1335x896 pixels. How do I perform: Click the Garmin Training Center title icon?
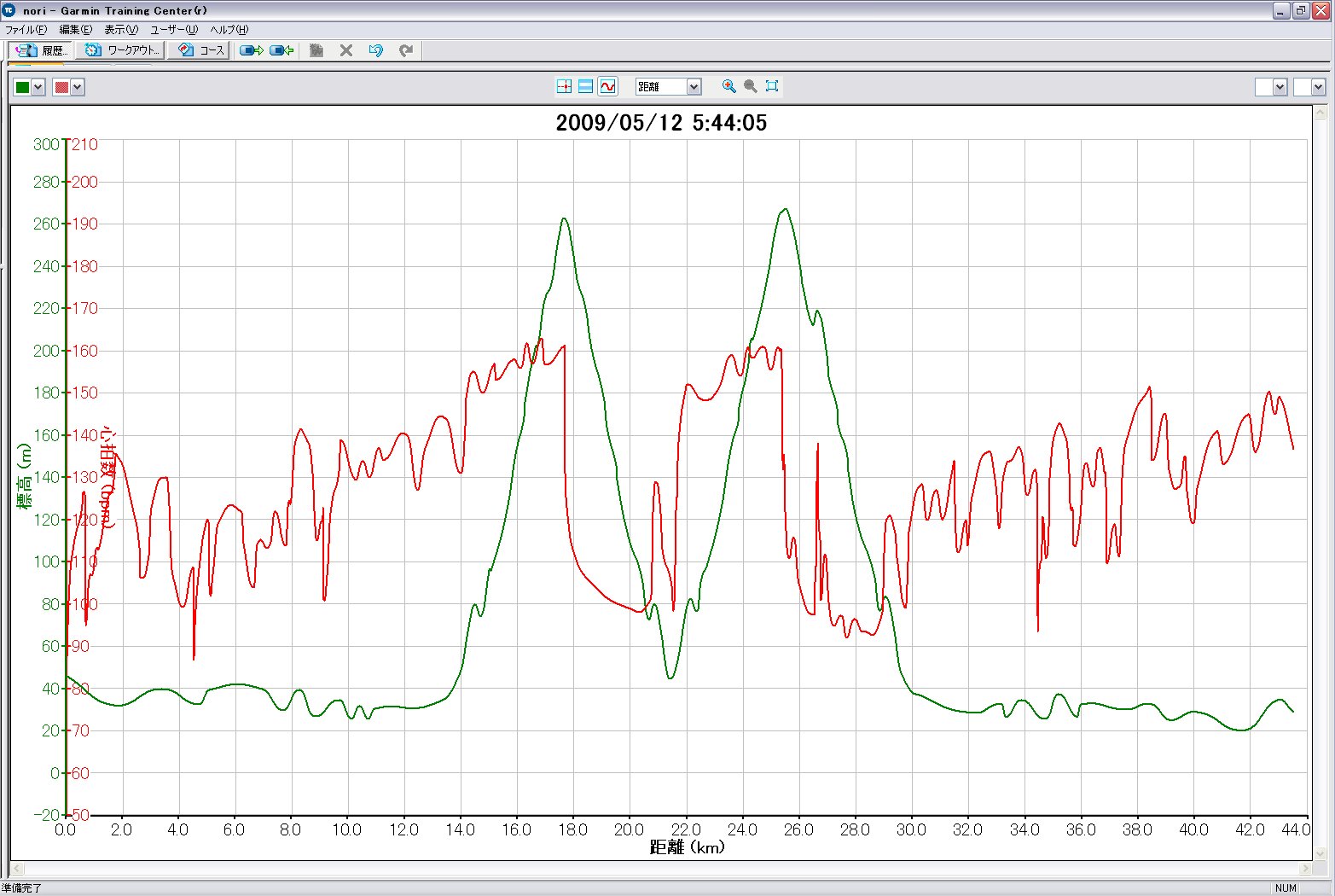tap(9, 10)
